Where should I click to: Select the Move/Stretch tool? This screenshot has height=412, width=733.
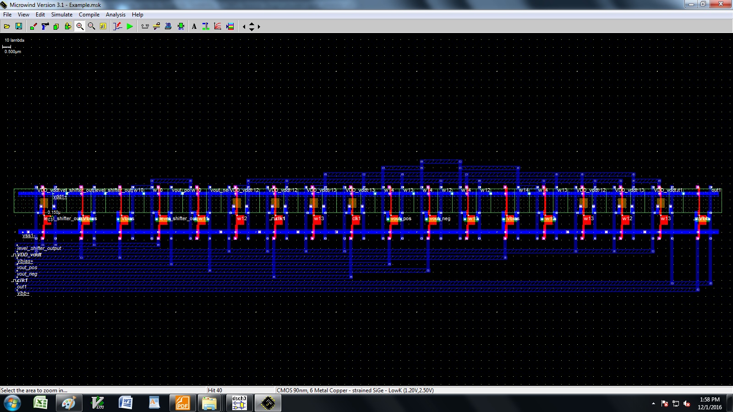[x=68, y=27]
